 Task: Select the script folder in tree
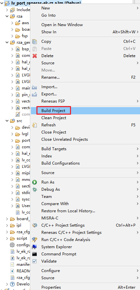tap(22, 238)
